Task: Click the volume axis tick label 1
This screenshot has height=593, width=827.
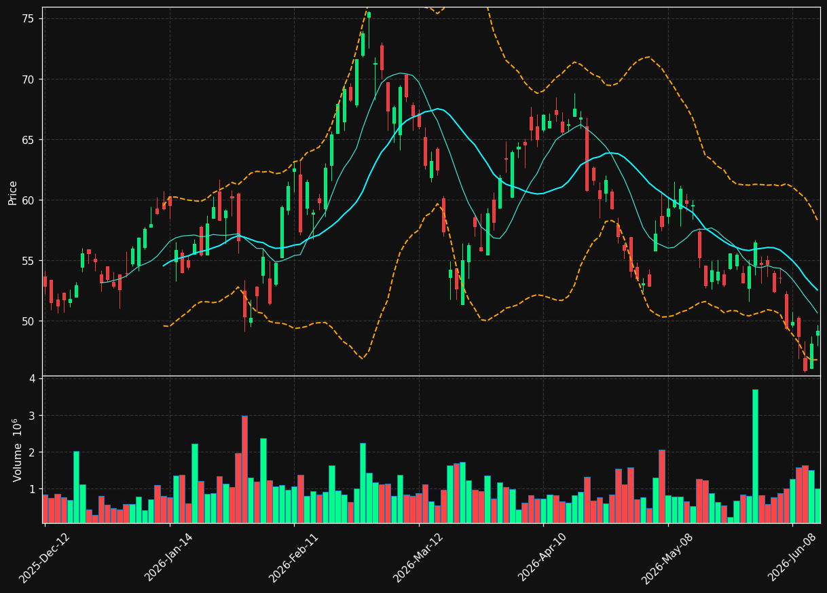Action: [32, 489]
